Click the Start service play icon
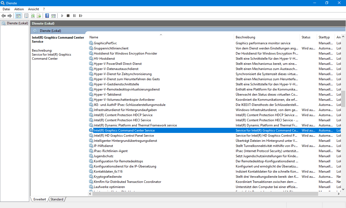The width and height of the screenshot is (346, 208). coord(62,16)
